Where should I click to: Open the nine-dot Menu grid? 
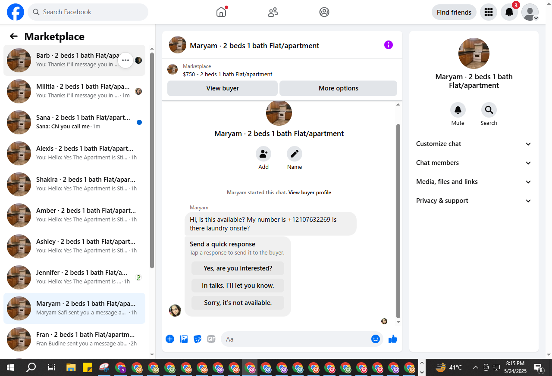489,12
